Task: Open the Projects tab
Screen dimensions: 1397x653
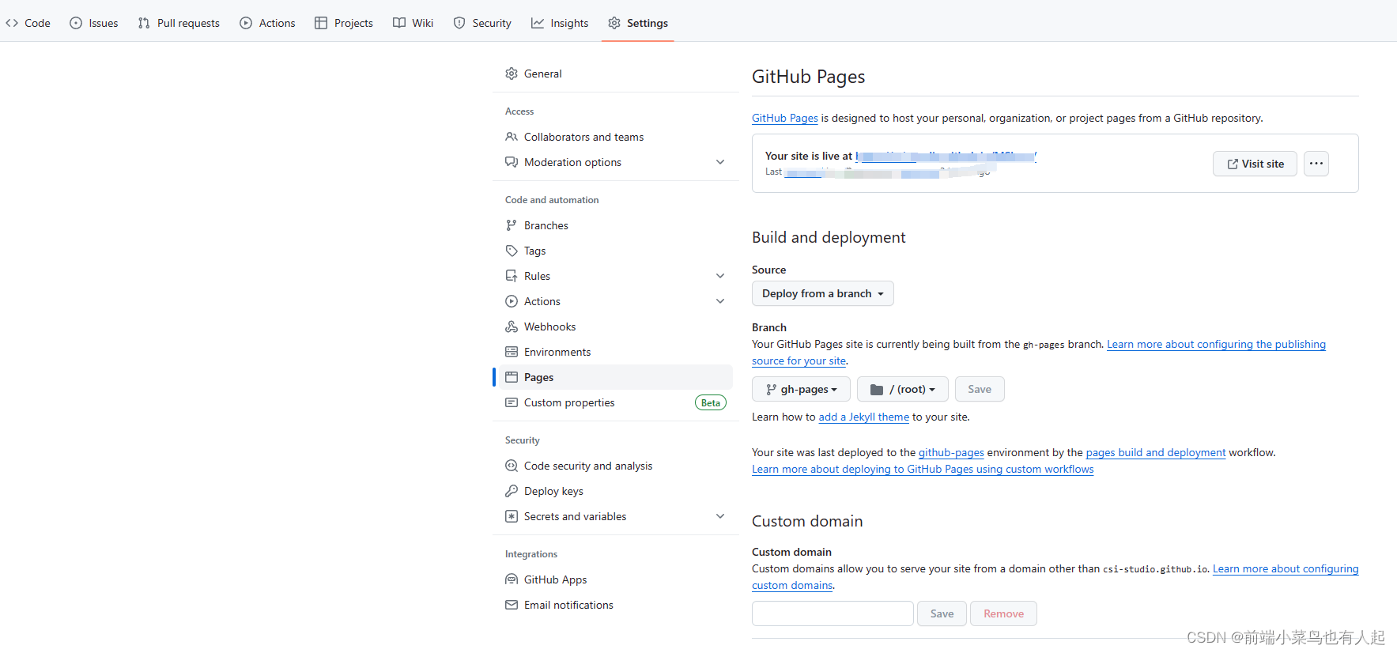Action: (344, 23)
